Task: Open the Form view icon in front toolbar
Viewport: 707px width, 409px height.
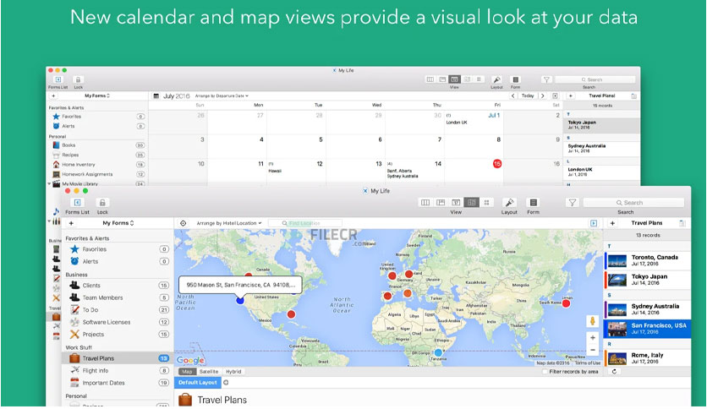Action: click(533, 202)
